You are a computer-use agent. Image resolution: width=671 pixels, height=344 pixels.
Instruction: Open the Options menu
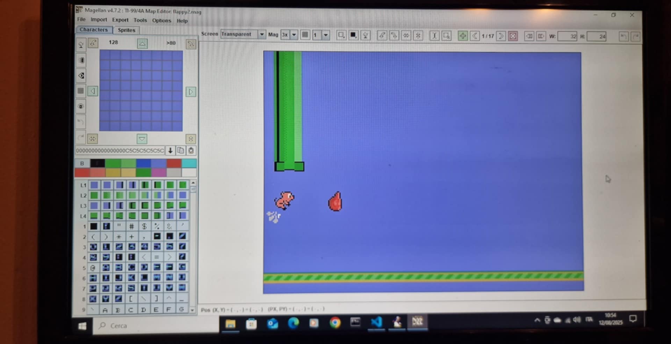tap(161, 21)
